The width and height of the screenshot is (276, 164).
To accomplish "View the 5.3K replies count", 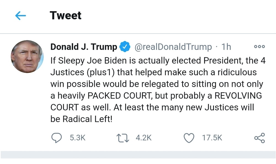I will click(78, 138).
